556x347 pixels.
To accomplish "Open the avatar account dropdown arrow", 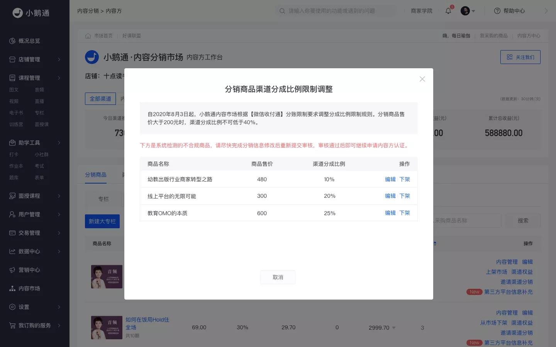I will (x=473, y=11).
